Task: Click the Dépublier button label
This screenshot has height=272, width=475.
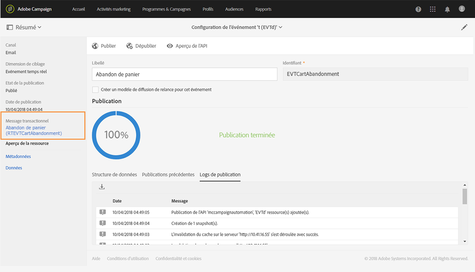Action: pos(146,46)
